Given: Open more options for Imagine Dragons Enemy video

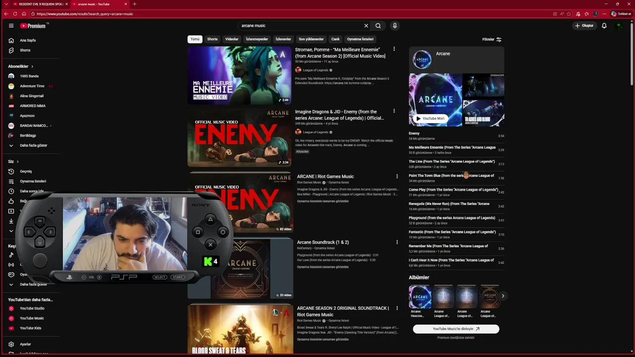Looking at the screenshot, I should pyautogui.click(x=394, y=111).
